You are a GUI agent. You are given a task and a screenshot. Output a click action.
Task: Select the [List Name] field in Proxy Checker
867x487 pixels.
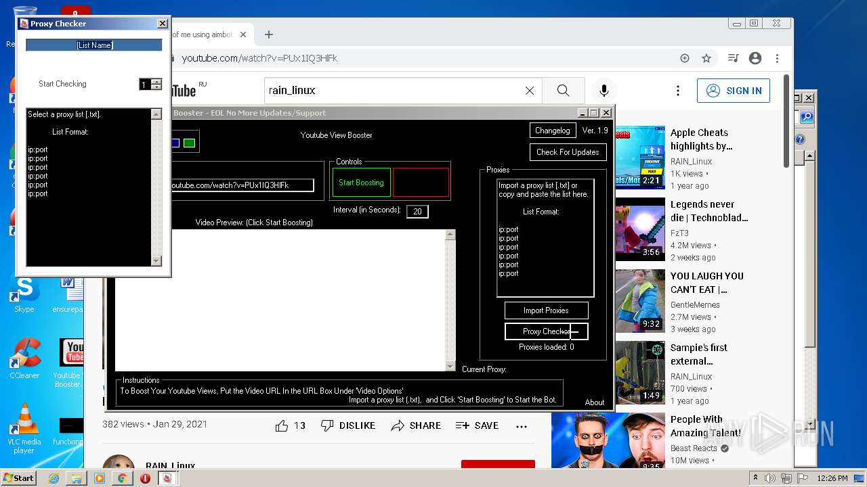click(94, 45)
